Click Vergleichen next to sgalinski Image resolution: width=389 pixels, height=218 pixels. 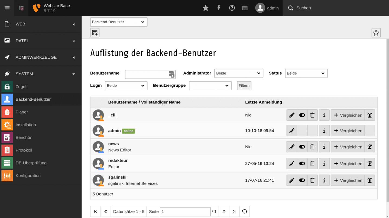[348, 180]
